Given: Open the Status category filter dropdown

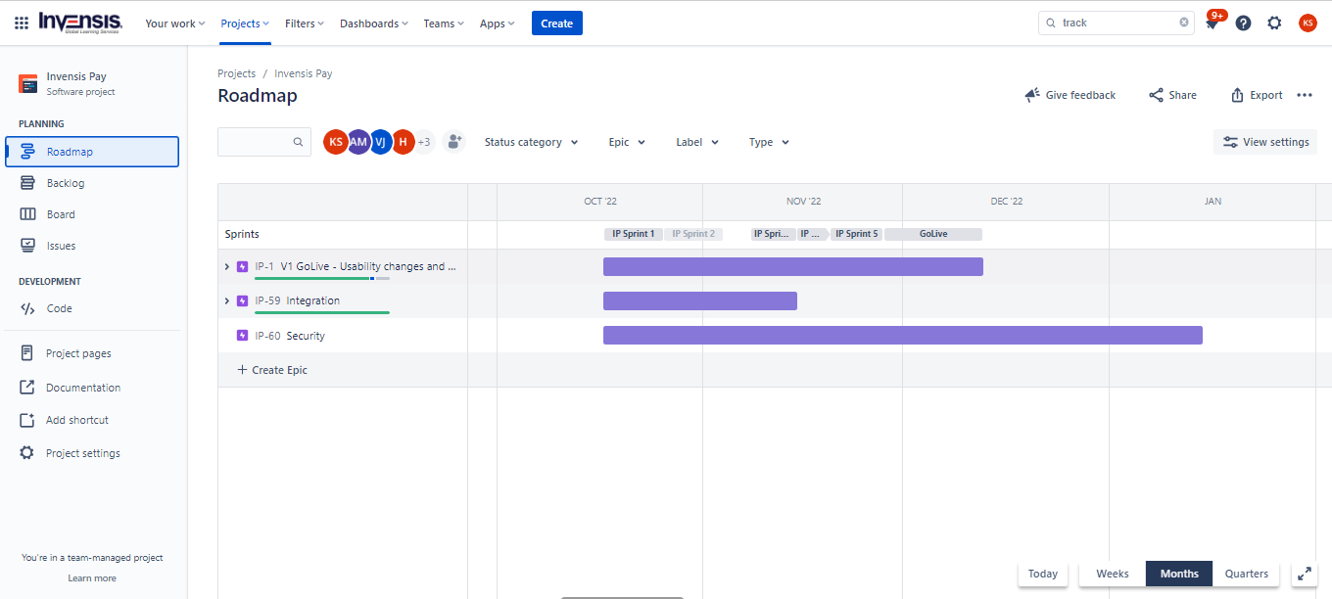Looking at the screenshot, I should pyautogui.click(x=531, y=142).
